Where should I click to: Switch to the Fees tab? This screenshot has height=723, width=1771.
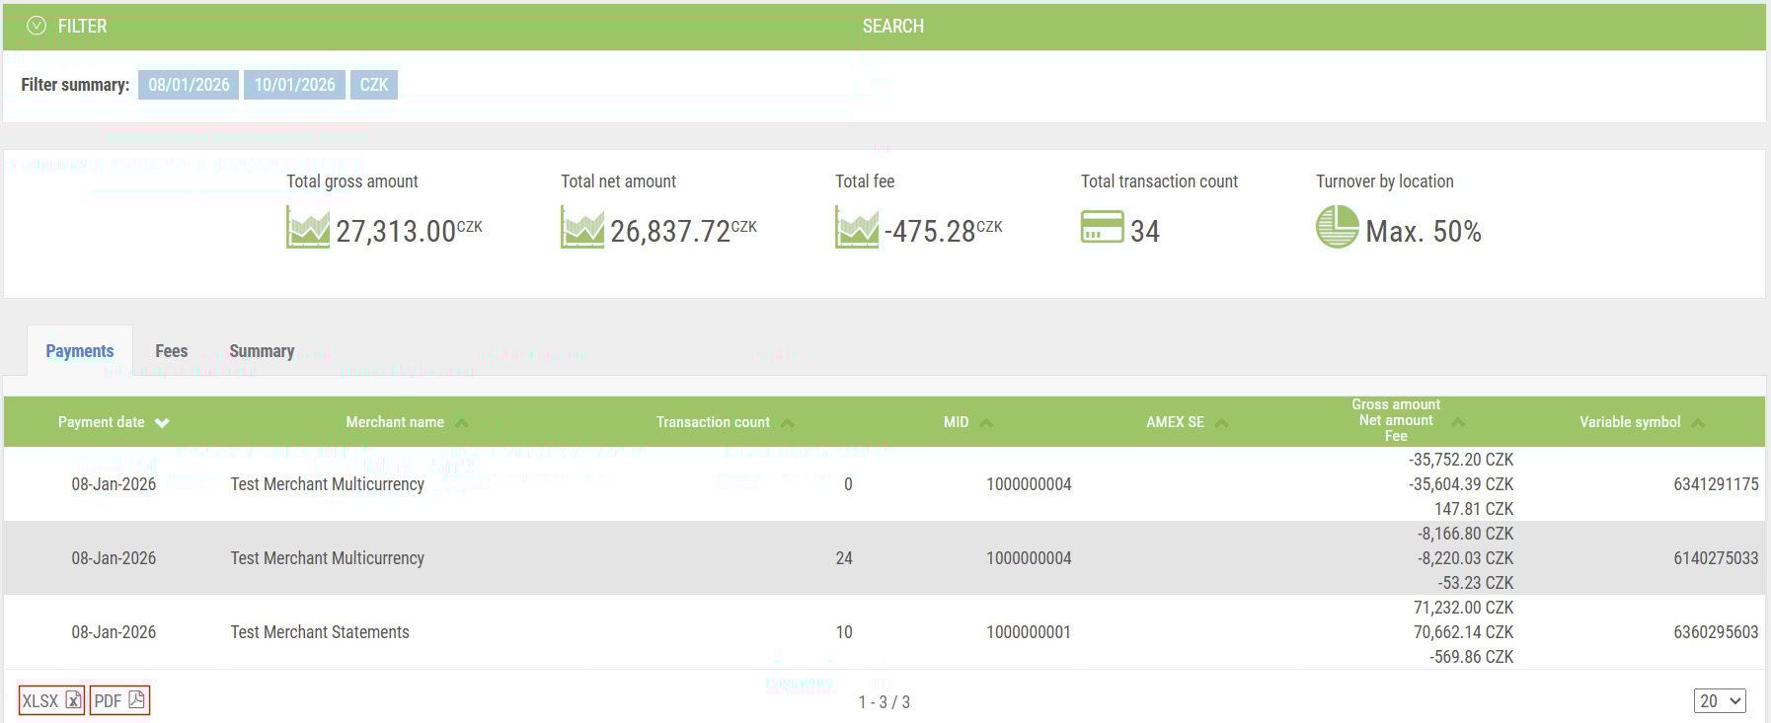coord(171,351)
